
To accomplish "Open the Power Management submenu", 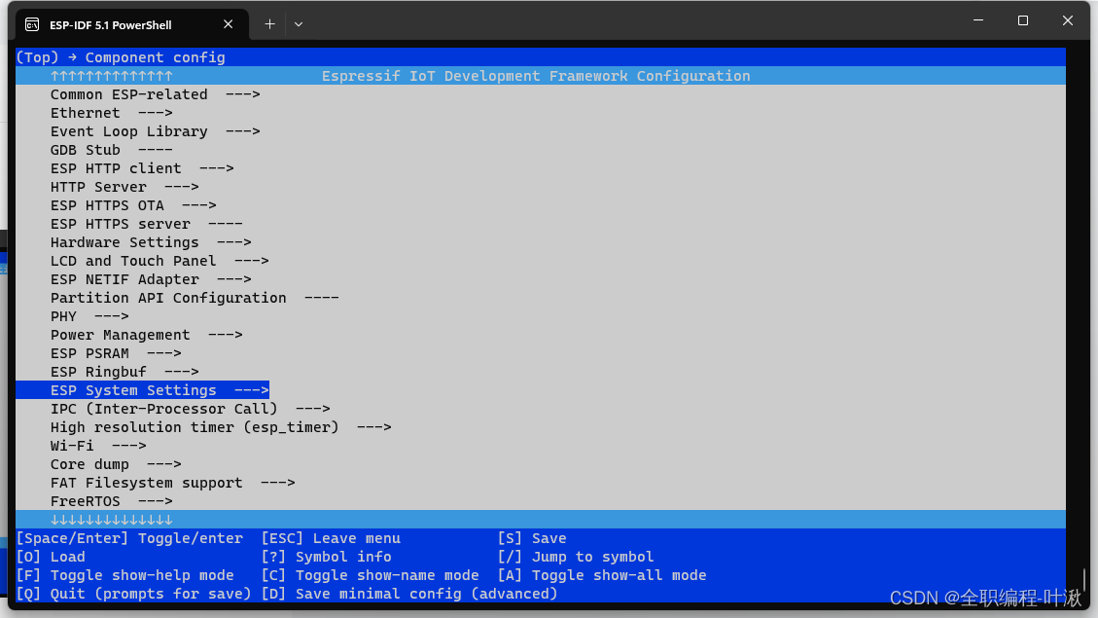I will pyautogui.click(x=121, y=335).
